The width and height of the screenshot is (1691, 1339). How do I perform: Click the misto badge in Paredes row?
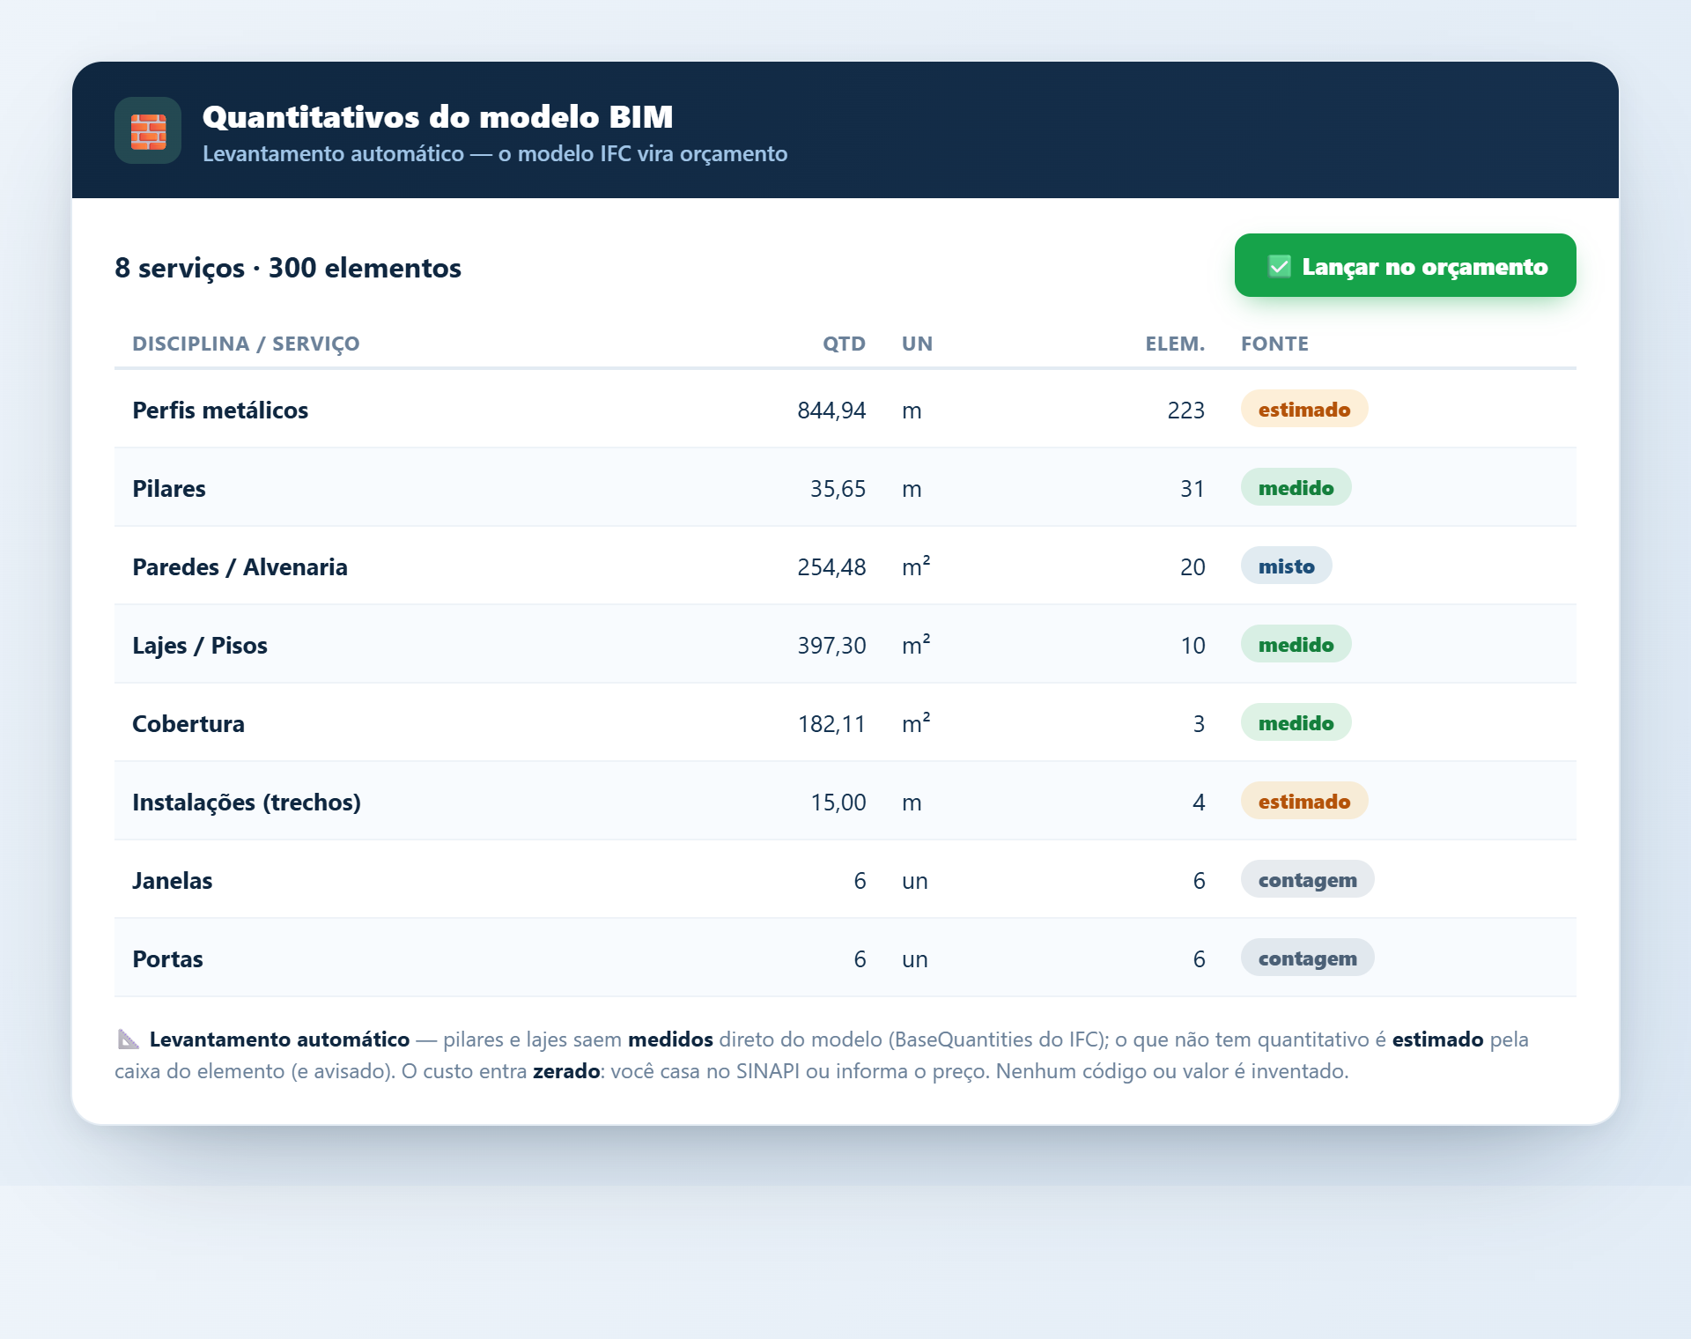point(1286,566)
